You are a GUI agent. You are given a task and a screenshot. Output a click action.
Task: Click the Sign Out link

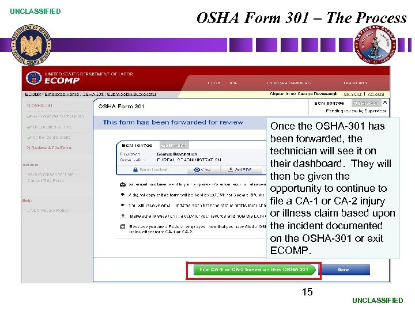click(x=352, y=94)
